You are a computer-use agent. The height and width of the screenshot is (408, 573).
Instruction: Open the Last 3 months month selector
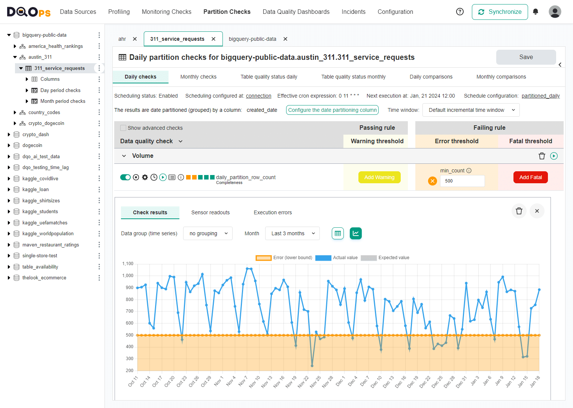click(x=292, y=233)
